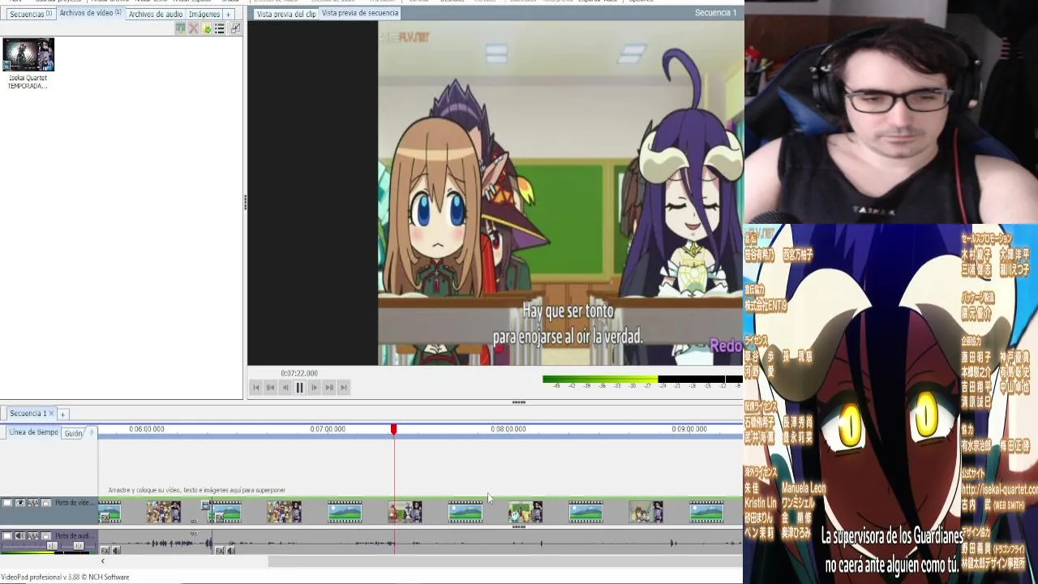Click the previous clip playback button
Image resolution: width=1038 pixels, height=584 pixels.
270,388
